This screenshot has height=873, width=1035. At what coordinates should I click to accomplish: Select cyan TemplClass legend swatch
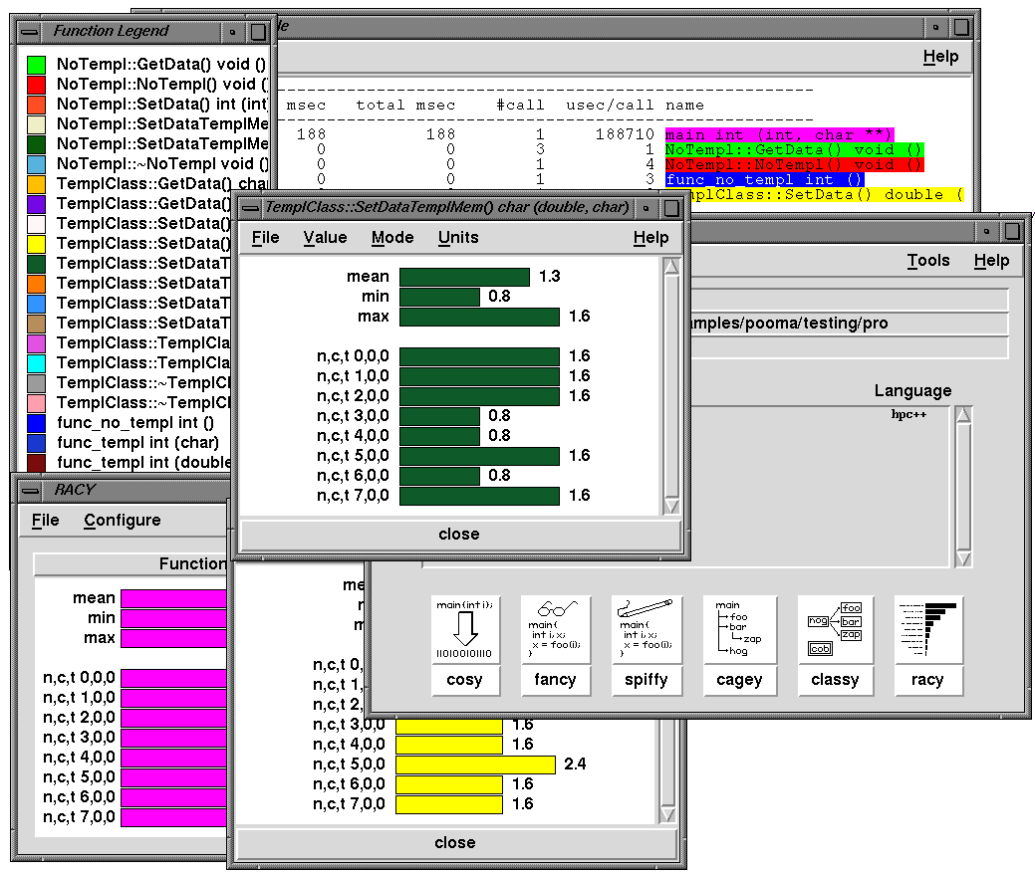point(36,363)
